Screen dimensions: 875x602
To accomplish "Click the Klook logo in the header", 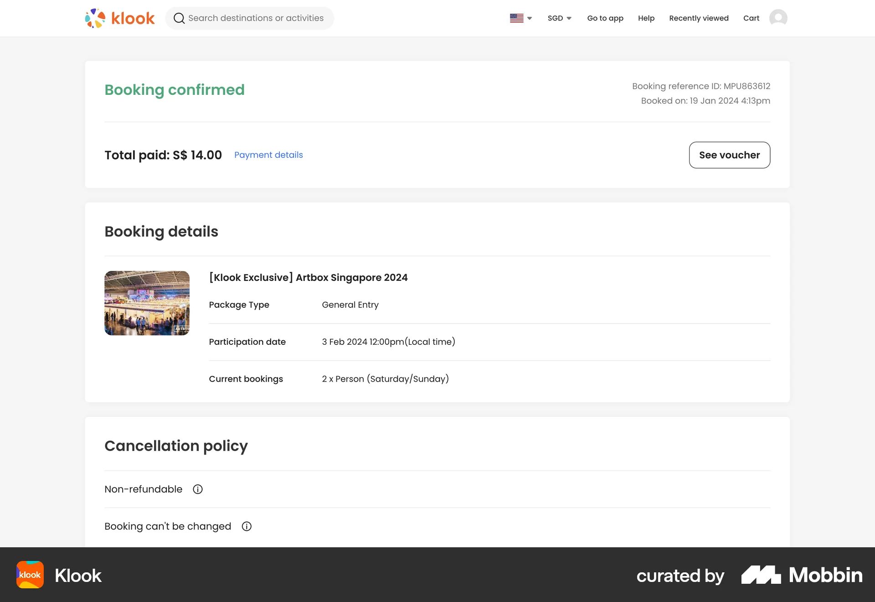I will tap(119, 17).
